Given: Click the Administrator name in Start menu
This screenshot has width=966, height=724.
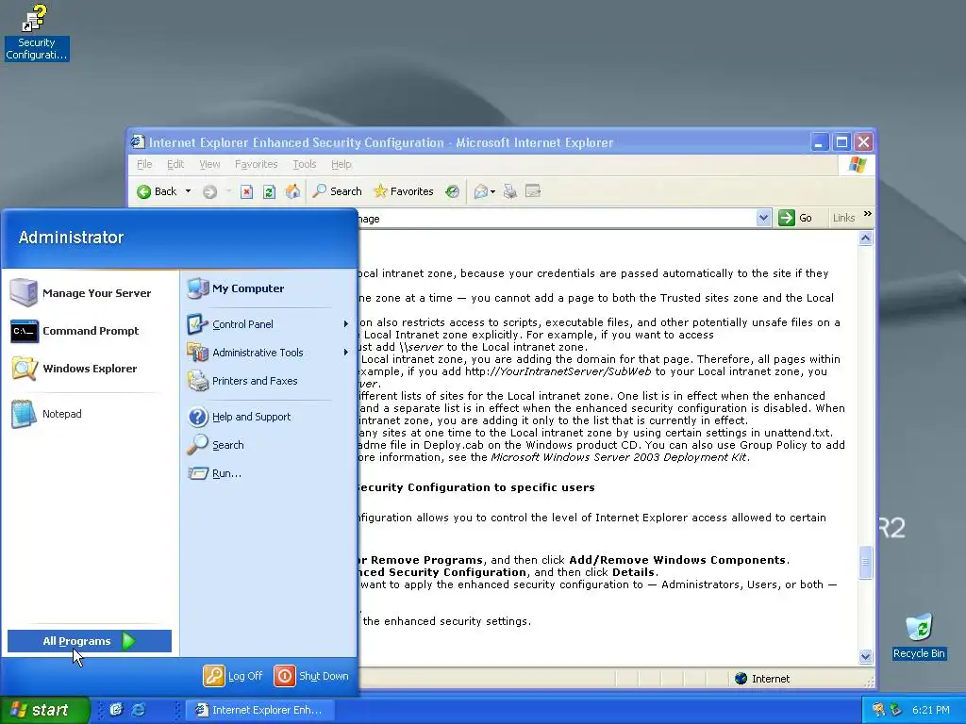Looking at the screenshot, I should point(71,237).
